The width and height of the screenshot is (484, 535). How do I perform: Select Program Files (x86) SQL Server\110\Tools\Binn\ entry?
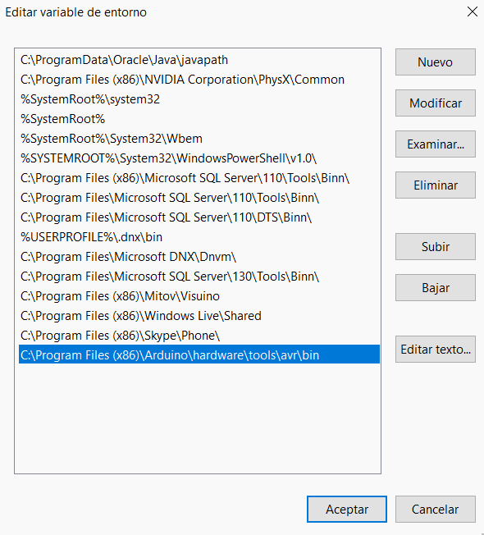pos(199,178)
